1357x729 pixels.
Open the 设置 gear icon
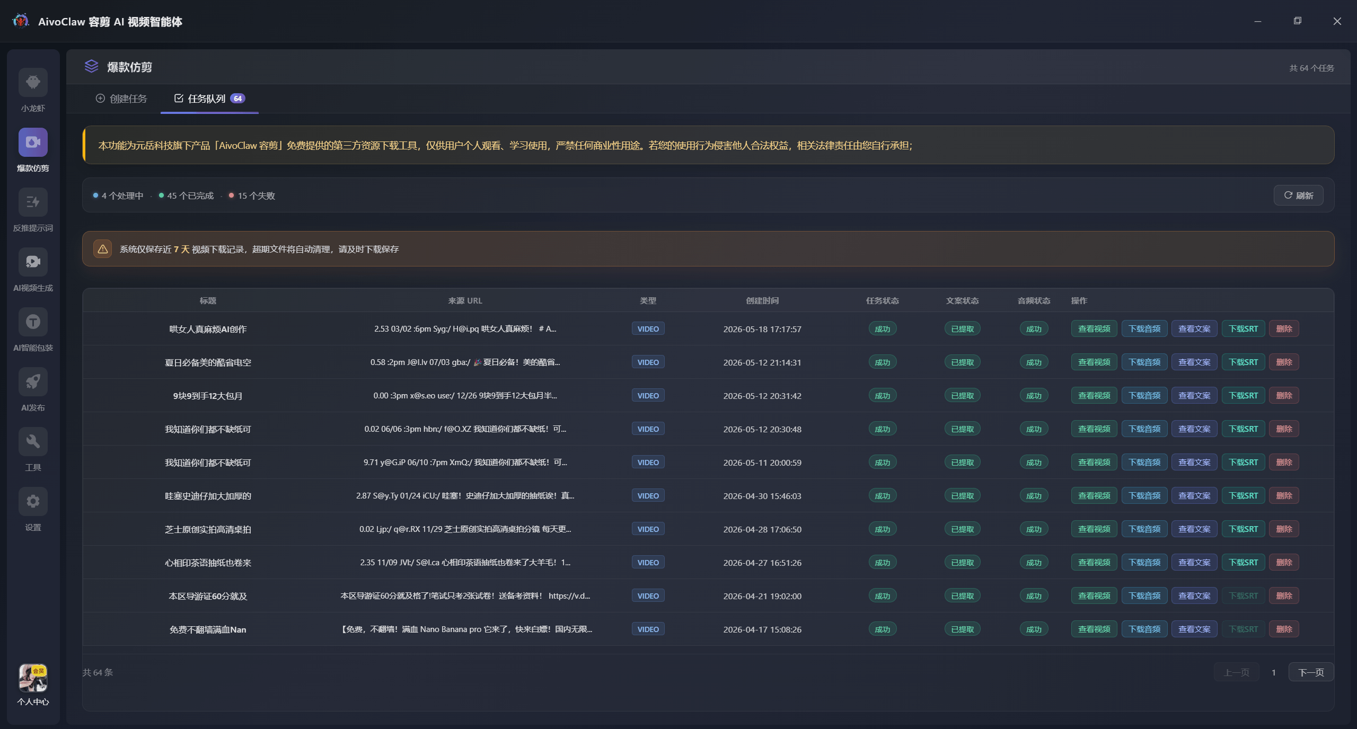tap(33, 502)
